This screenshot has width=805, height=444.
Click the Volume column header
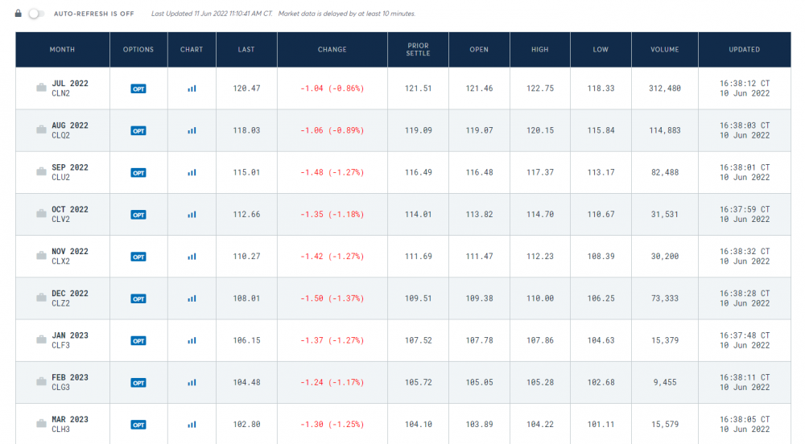point(665,50)
